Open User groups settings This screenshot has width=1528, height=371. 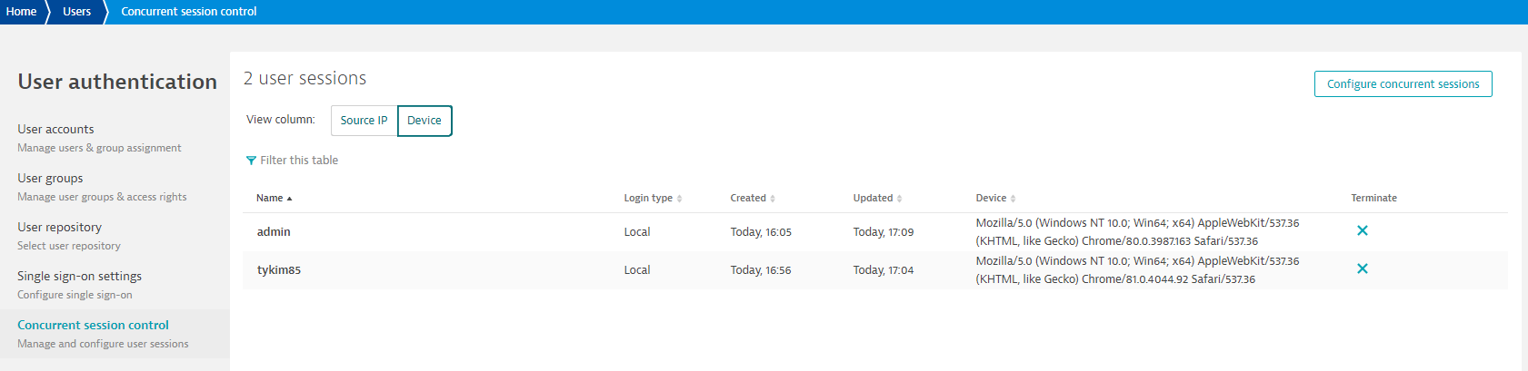point(50,179)
